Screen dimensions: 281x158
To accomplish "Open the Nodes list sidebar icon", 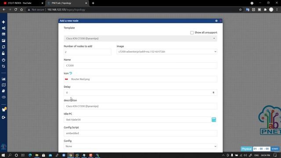I will click(4, 28).
